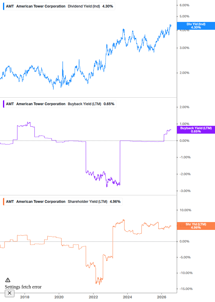Click the 0.65% value in buyback legend
This screenshot has height=302, width=215.
[x=109, y=104]
